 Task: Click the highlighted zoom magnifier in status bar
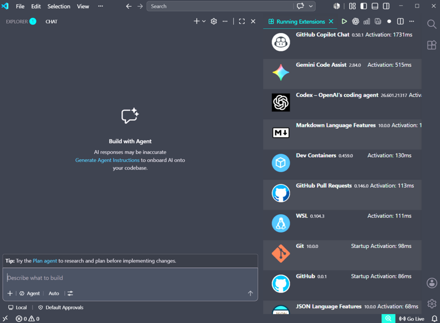[x=388, y=319]
